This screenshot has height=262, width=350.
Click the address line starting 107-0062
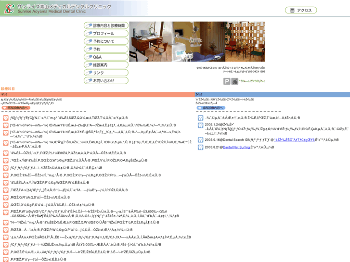(231, 68)
